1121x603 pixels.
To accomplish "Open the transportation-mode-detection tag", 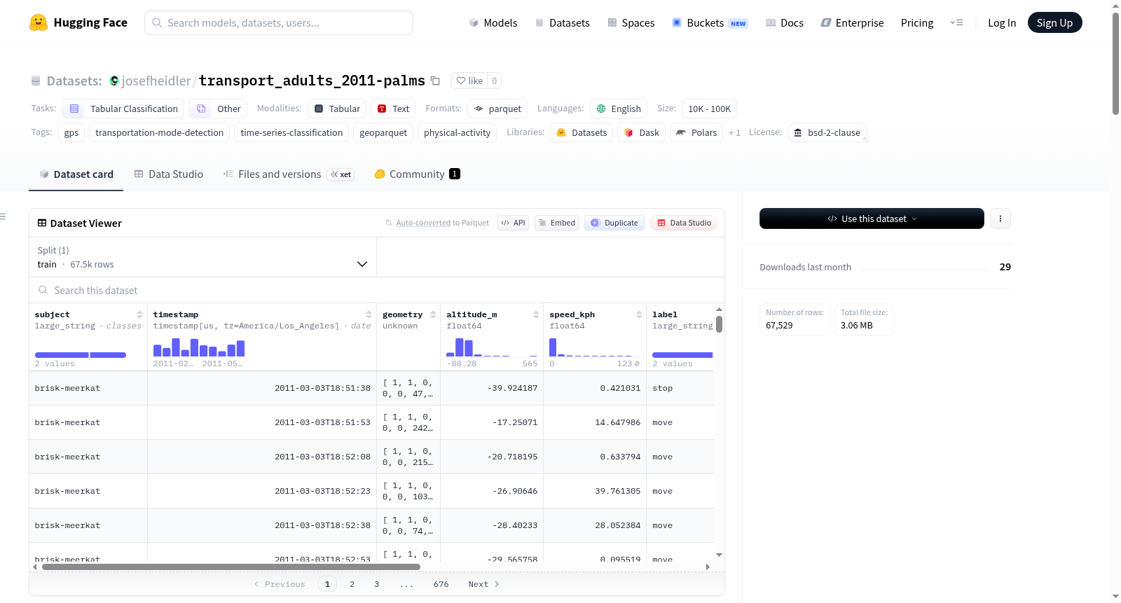I will point(160,132).
